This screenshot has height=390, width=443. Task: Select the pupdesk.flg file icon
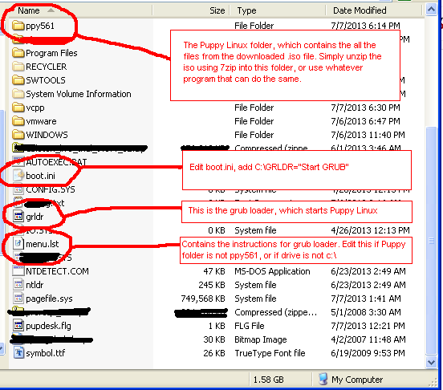click(18, 326)
